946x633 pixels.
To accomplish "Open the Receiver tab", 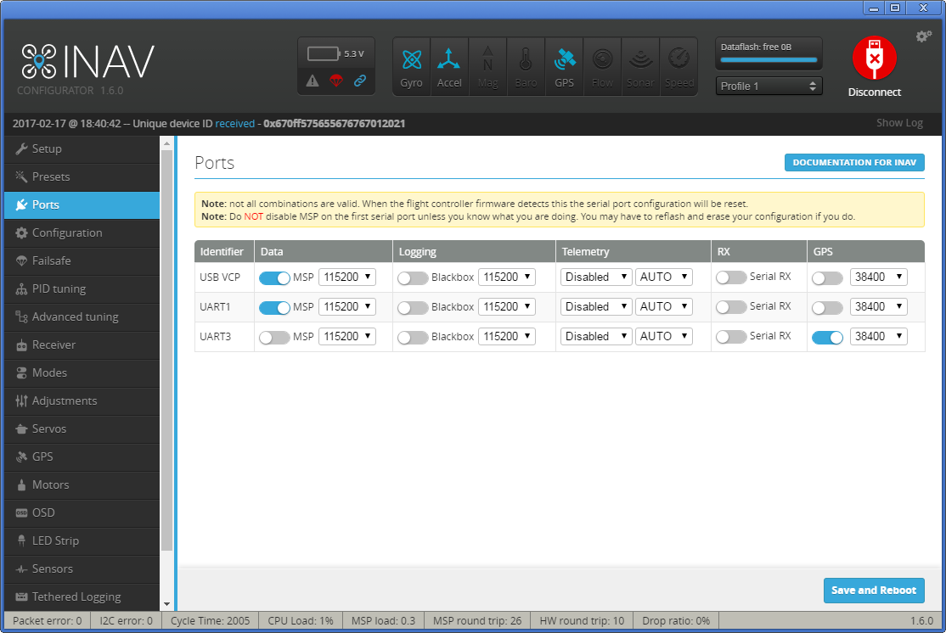I will (82, 345).
